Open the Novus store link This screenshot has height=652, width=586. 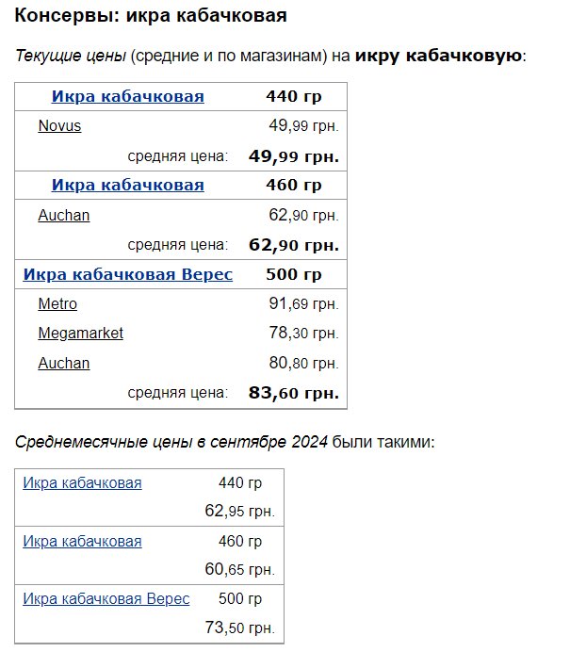[x=59, y=126]
